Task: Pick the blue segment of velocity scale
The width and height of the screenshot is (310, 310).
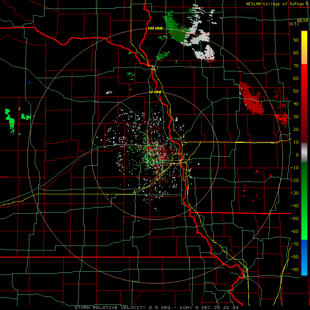Action: [304, 257]
